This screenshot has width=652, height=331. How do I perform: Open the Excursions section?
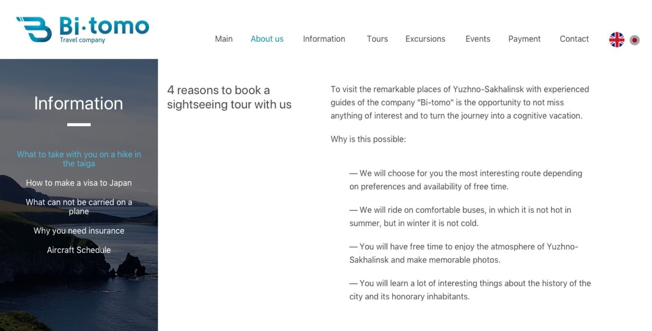[425, 39]
